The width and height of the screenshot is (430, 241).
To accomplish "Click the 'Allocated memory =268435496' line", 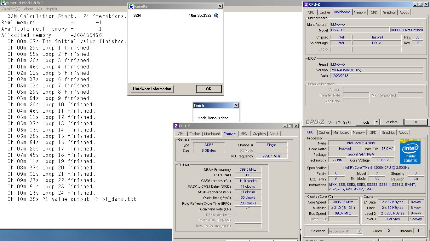I will (x=52, y=35).
